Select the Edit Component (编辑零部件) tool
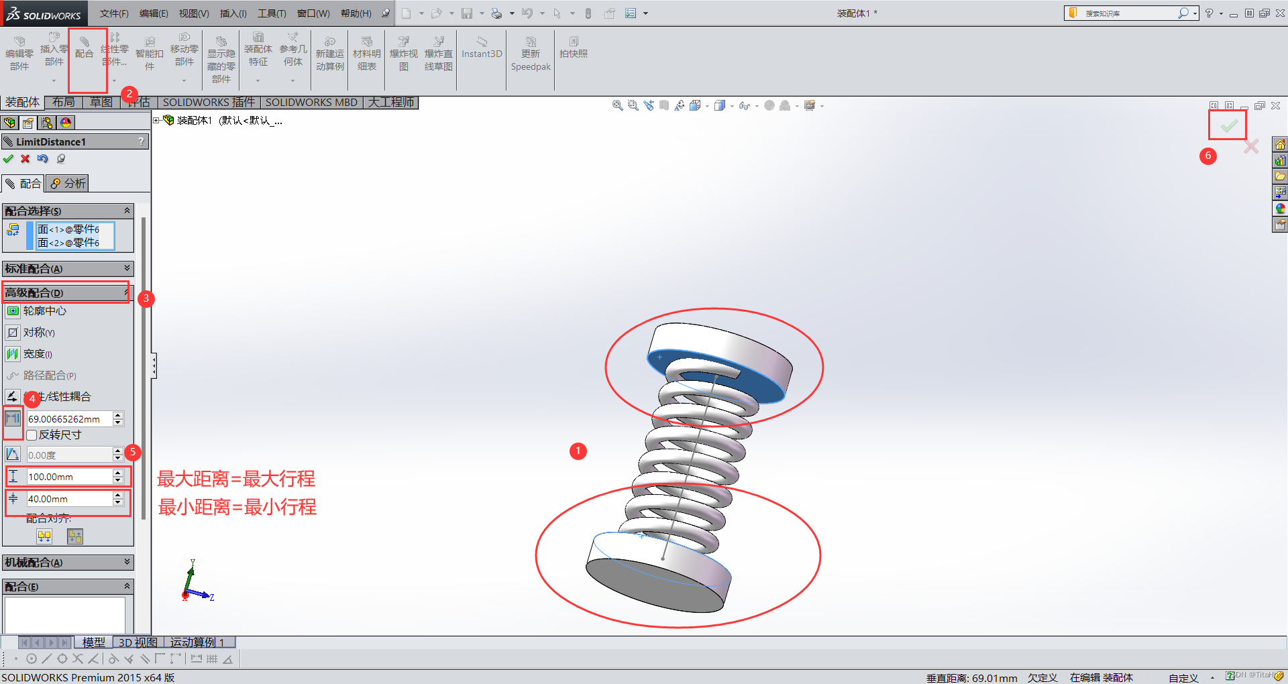The image size is (1288, 684). 19,54
